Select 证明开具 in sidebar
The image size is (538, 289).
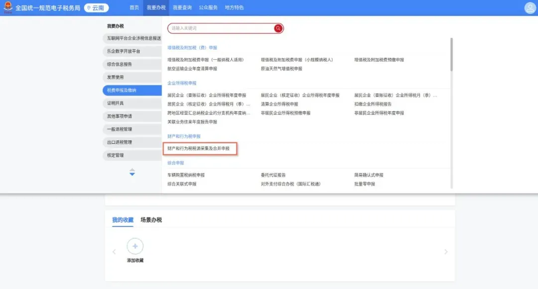click(132, 103)
